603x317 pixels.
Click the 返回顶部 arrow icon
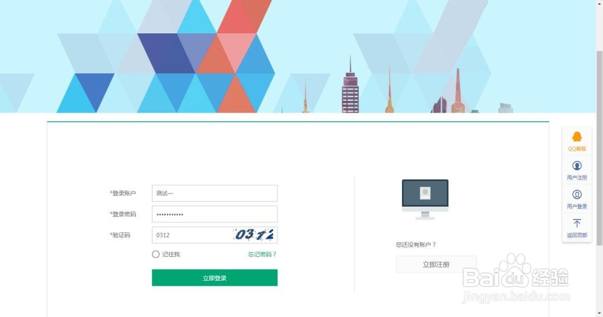tap(576, 223)
